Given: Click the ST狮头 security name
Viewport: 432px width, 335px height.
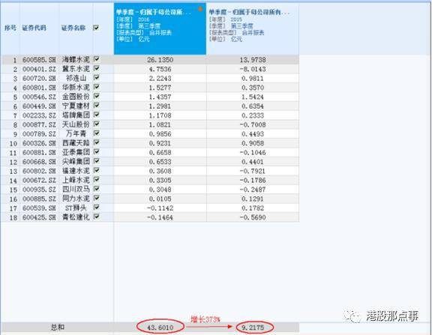Looking at the screenshot, I should tap(76, 208).
